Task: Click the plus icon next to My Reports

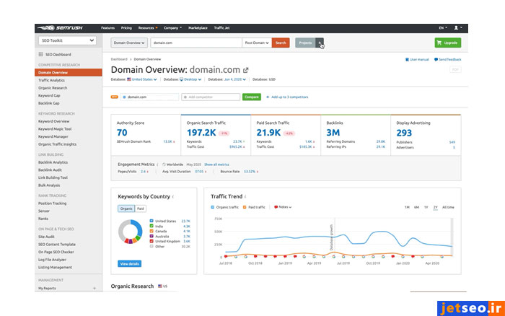Action: point(95,289)
